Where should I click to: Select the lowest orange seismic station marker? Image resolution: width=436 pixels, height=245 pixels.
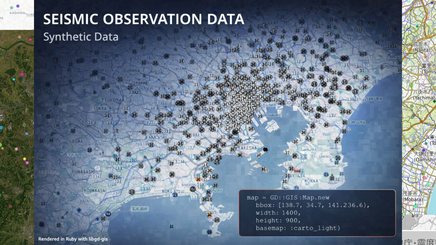pyautogui.click(x=209, y=214)
